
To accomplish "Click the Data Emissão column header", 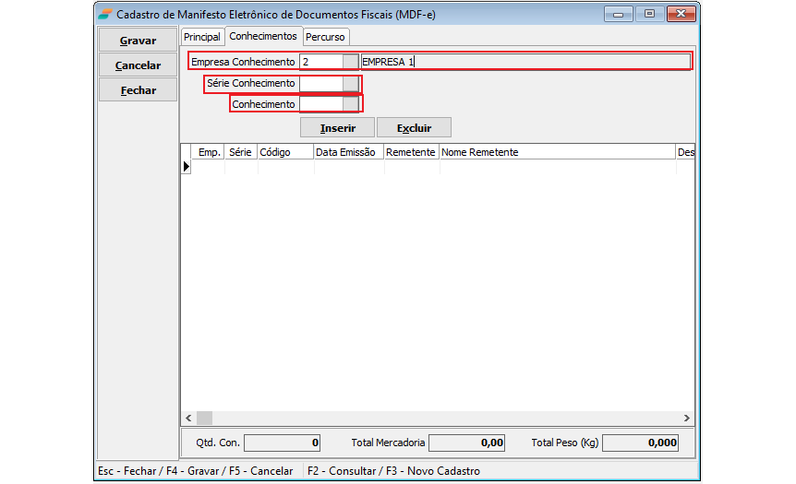I will pyautogui.click(x=347, y=152).
